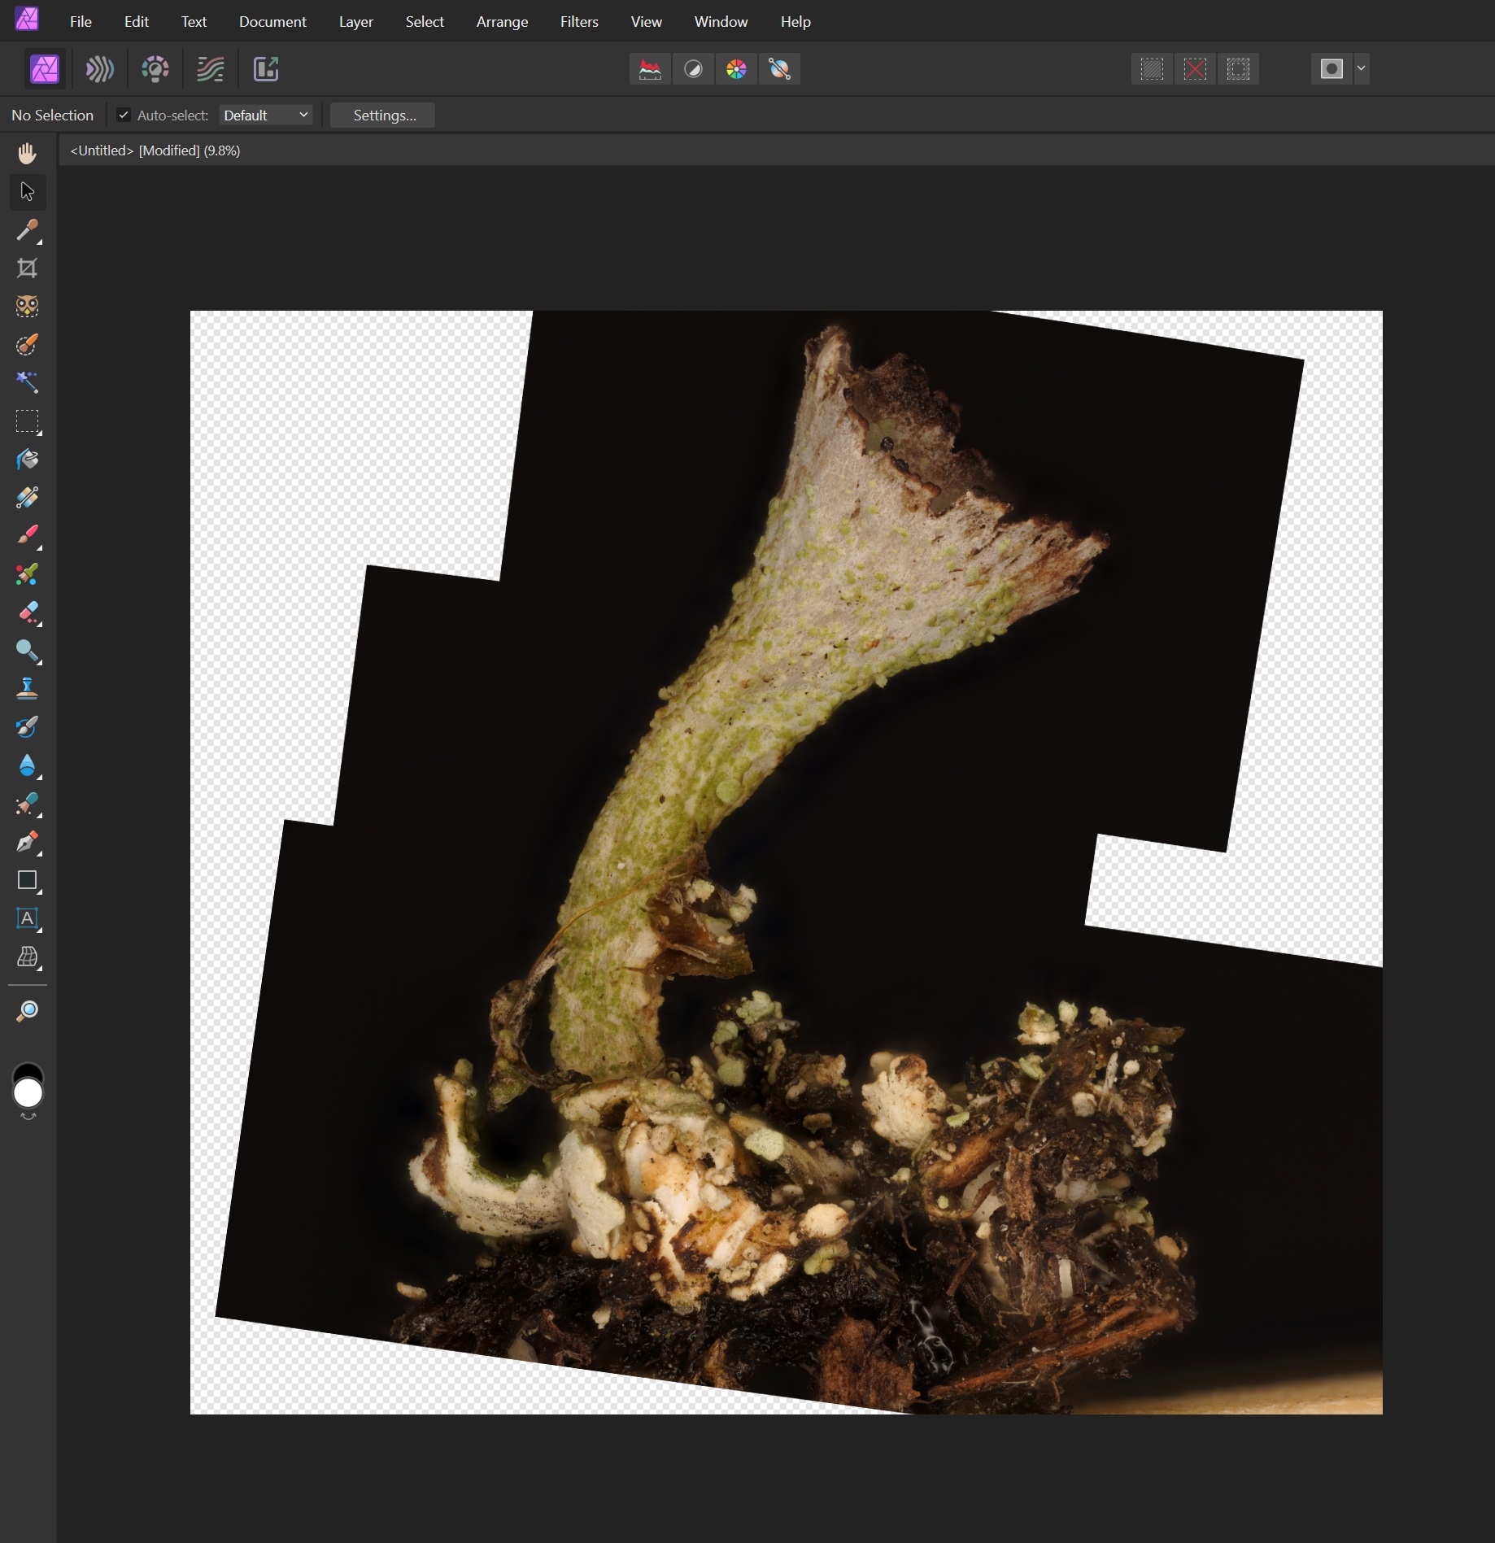Select the Untitled document tab

tap(155, 150)
